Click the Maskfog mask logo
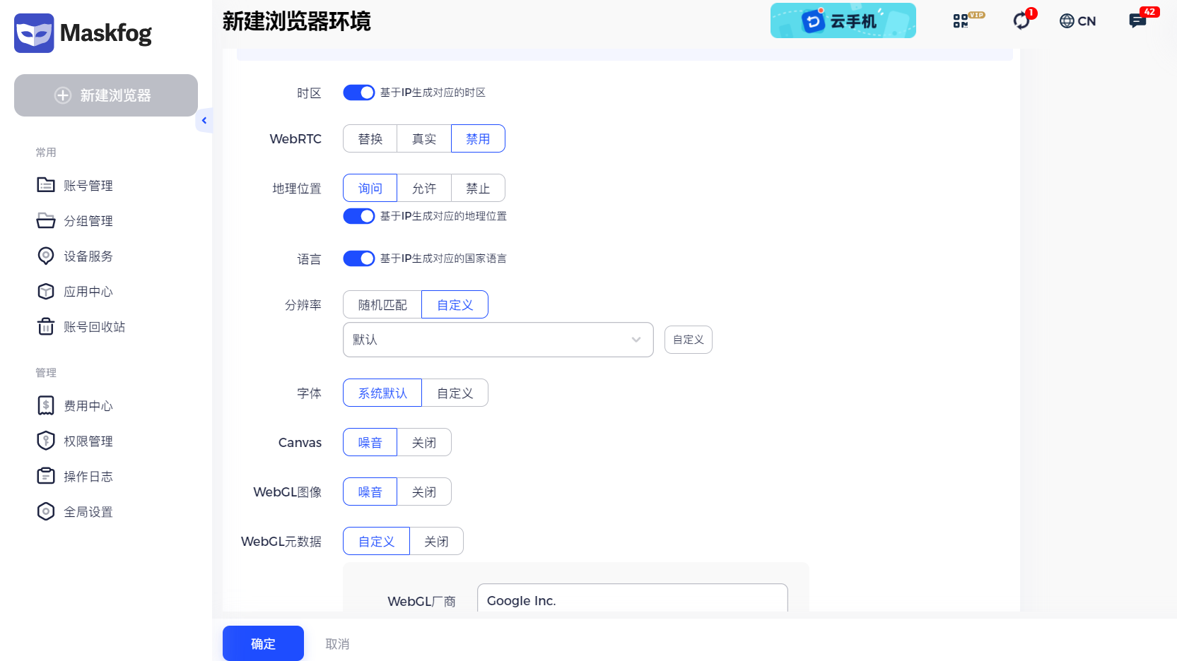This screenshot has height=661, width=1177. click(34, 33)
